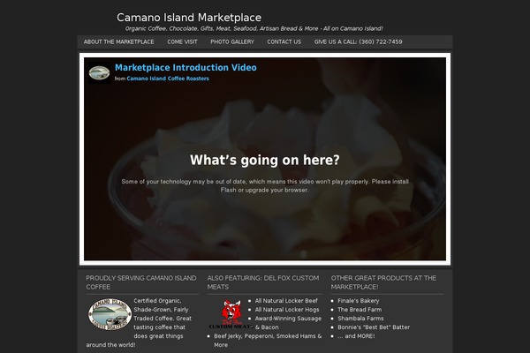Viewport: 530px width, 353px height.
Task: Click the Del Fox Custom Meats logo
Action: (x=231, y=314)
